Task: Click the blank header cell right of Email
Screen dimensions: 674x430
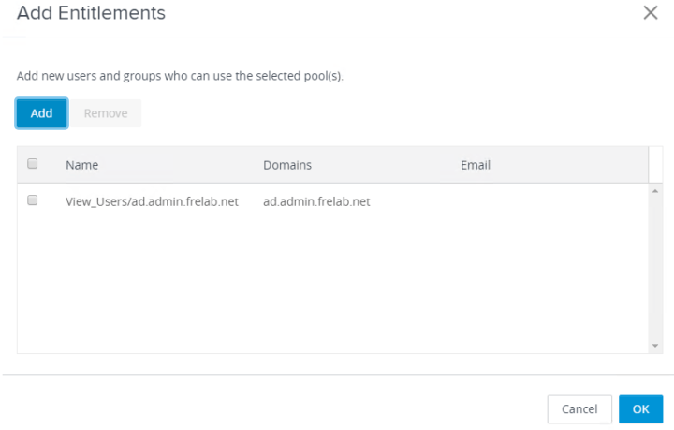Action: click(655, 165)
